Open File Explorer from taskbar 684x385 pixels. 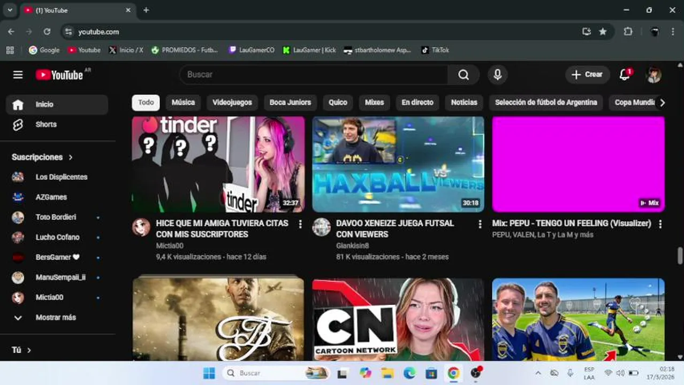pyautogui.click(x=387, y=373)
